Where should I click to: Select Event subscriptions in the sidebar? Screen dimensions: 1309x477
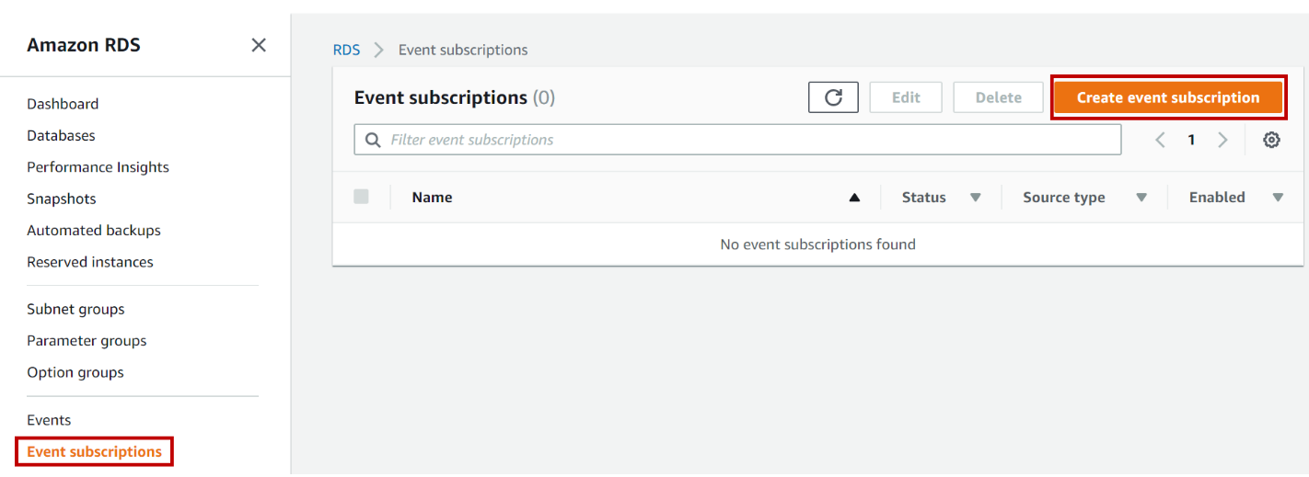94,451
